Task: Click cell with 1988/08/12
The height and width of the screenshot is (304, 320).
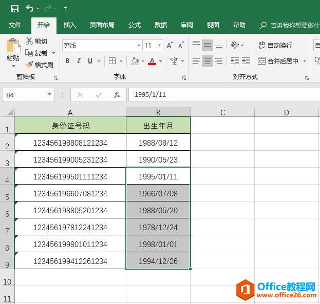Action: coord(158,143)
